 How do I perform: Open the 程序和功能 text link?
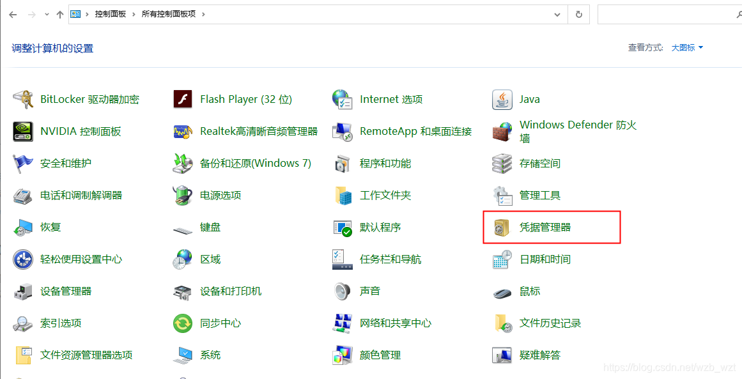point(385,164)
